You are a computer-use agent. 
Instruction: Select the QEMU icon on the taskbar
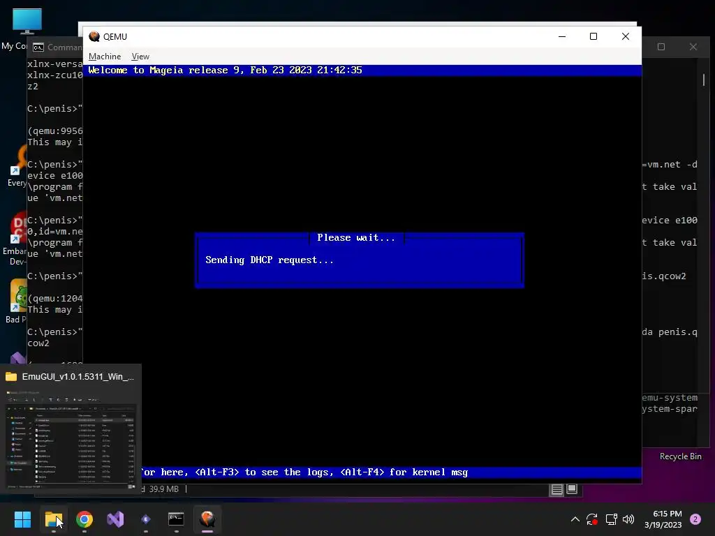207,519
